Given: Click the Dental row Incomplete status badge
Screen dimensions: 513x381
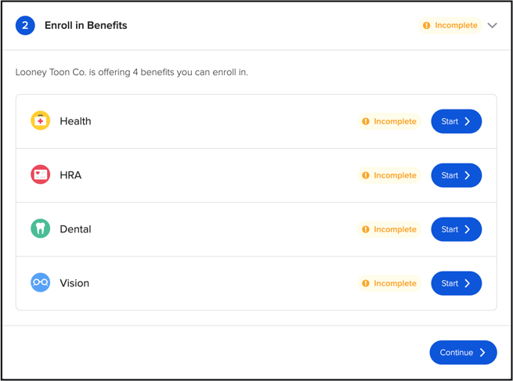Looking at the screenshot, I should pyautogui.click(x=389, y=229).
